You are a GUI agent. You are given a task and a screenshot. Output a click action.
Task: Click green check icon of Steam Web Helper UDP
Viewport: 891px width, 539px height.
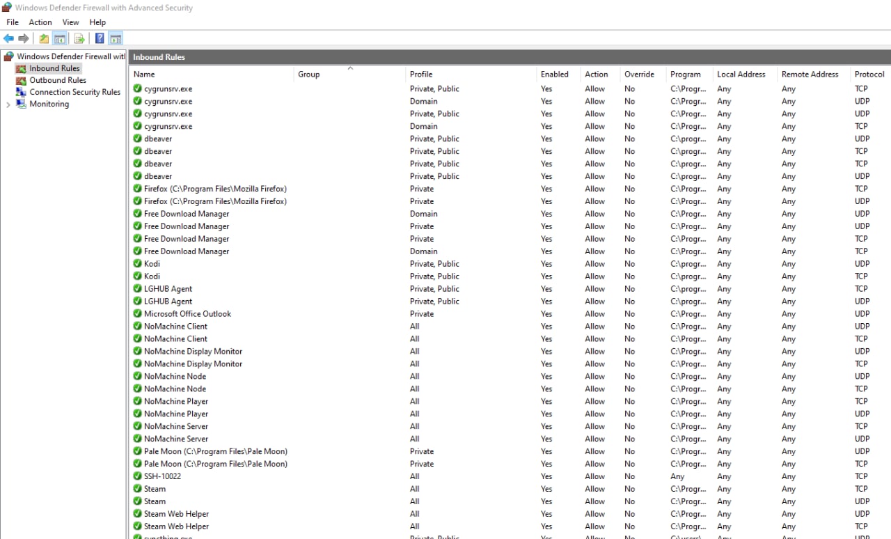138,514
